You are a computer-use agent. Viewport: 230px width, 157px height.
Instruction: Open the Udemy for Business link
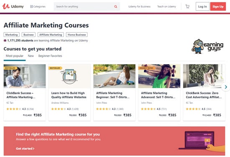[x=139, y=6]
